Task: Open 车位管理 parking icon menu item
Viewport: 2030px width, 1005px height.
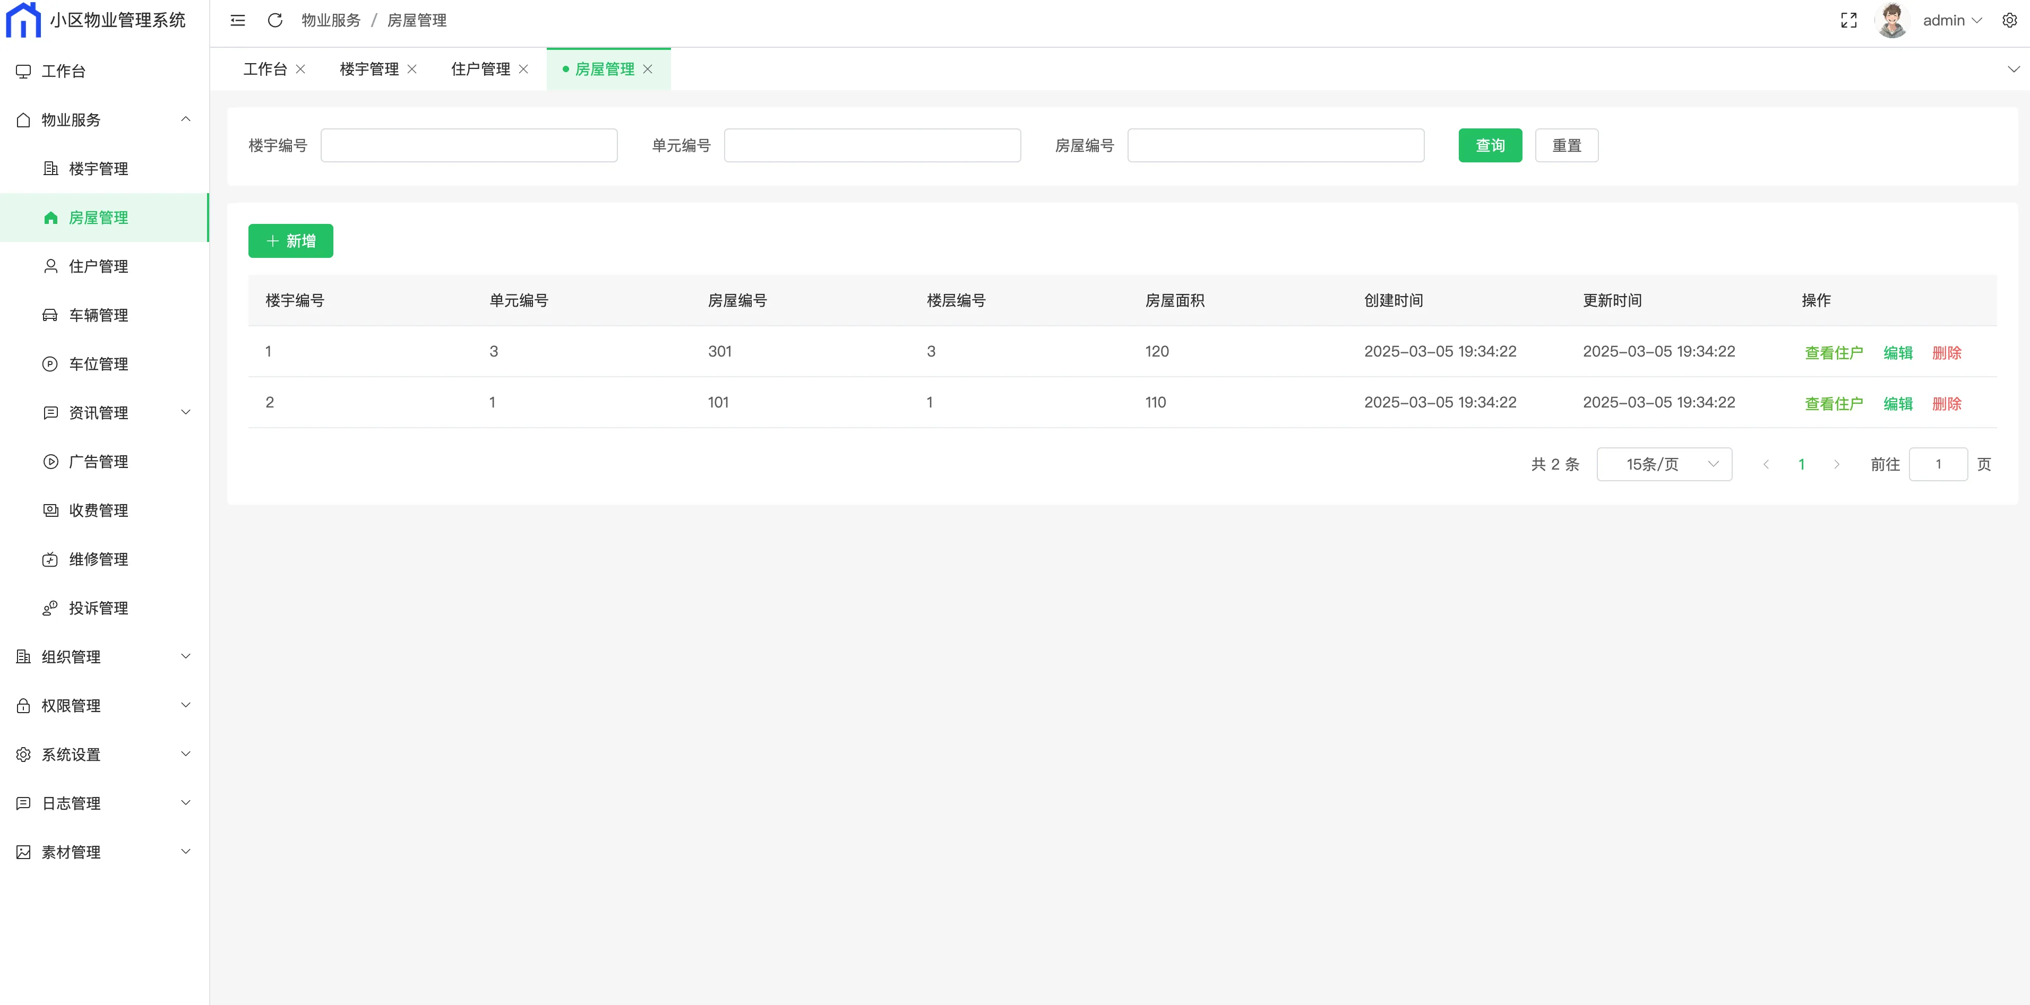Action: coord(98,364)
